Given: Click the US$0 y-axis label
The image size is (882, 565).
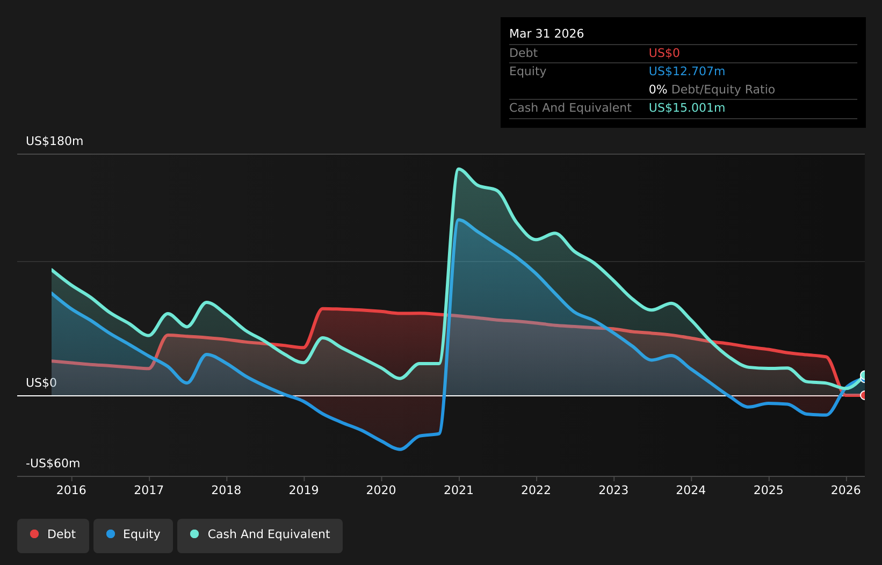Looking at the screenshot, I should tap(41, 383).
